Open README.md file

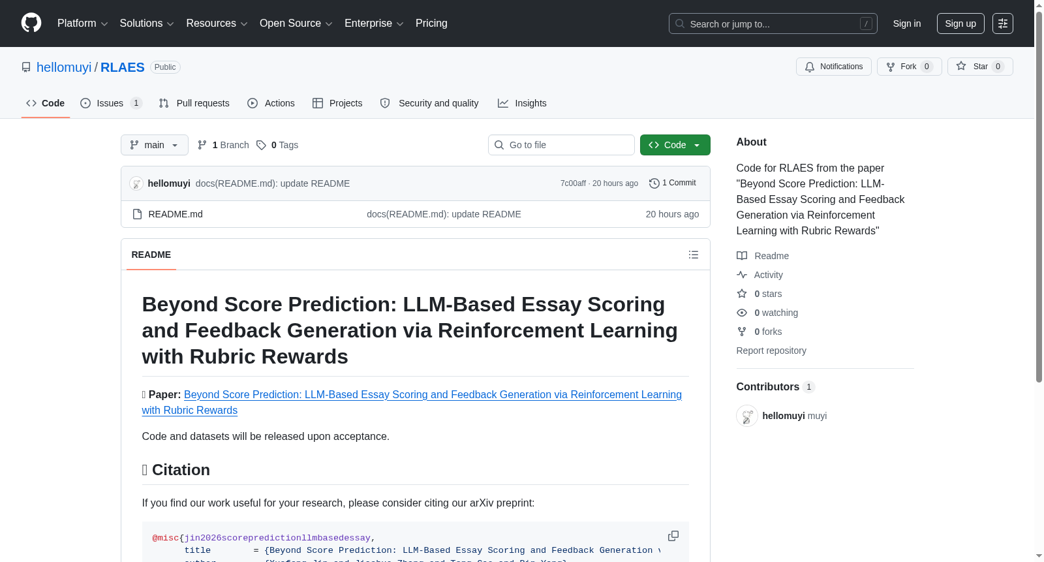click(x=176, y=214)
